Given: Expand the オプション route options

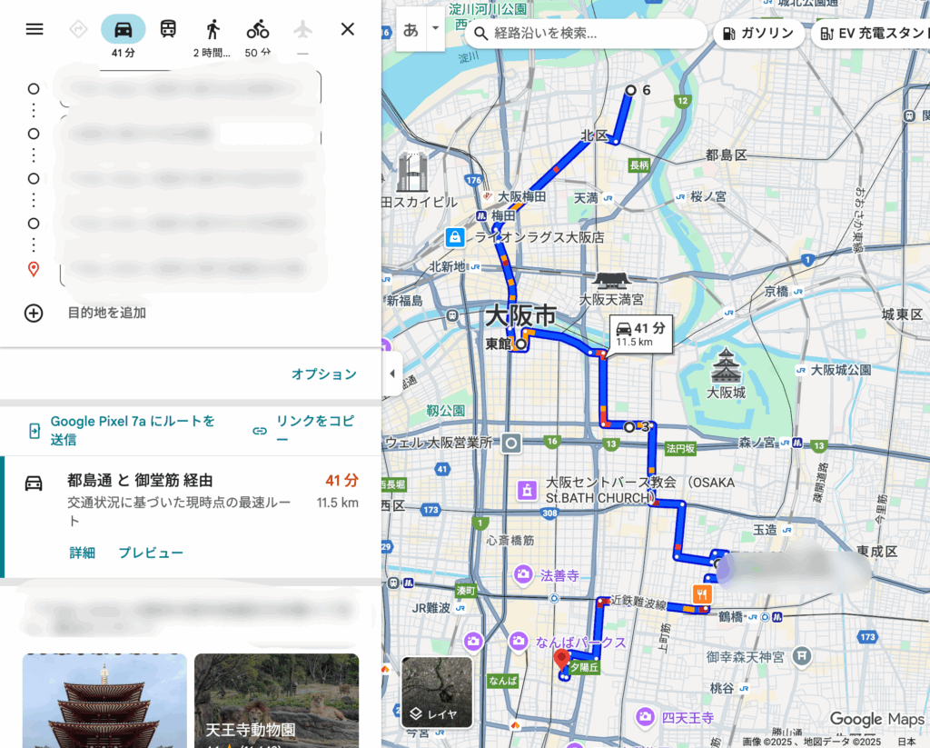Looking at the screenshot, I should (x=324, y=374).
